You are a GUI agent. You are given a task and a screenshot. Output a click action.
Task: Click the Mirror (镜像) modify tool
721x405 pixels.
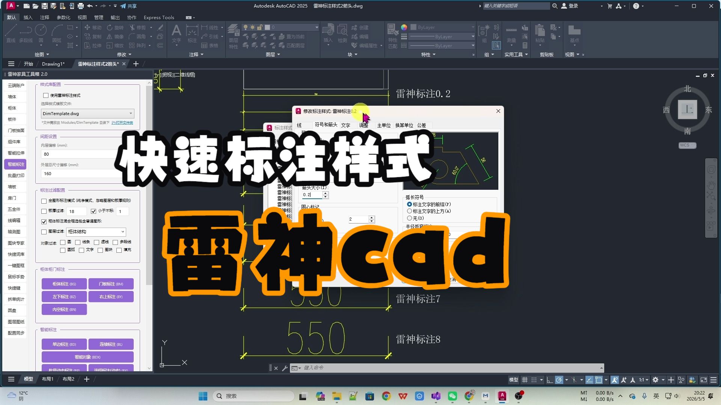pyautogui.click(x=115, y=36)
